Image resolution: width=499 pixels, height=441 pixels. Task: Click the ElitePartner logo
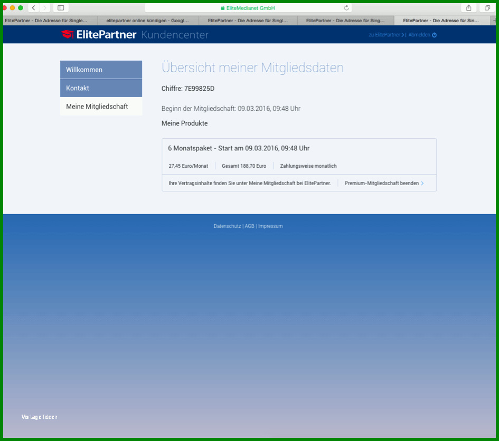point(99,34)
